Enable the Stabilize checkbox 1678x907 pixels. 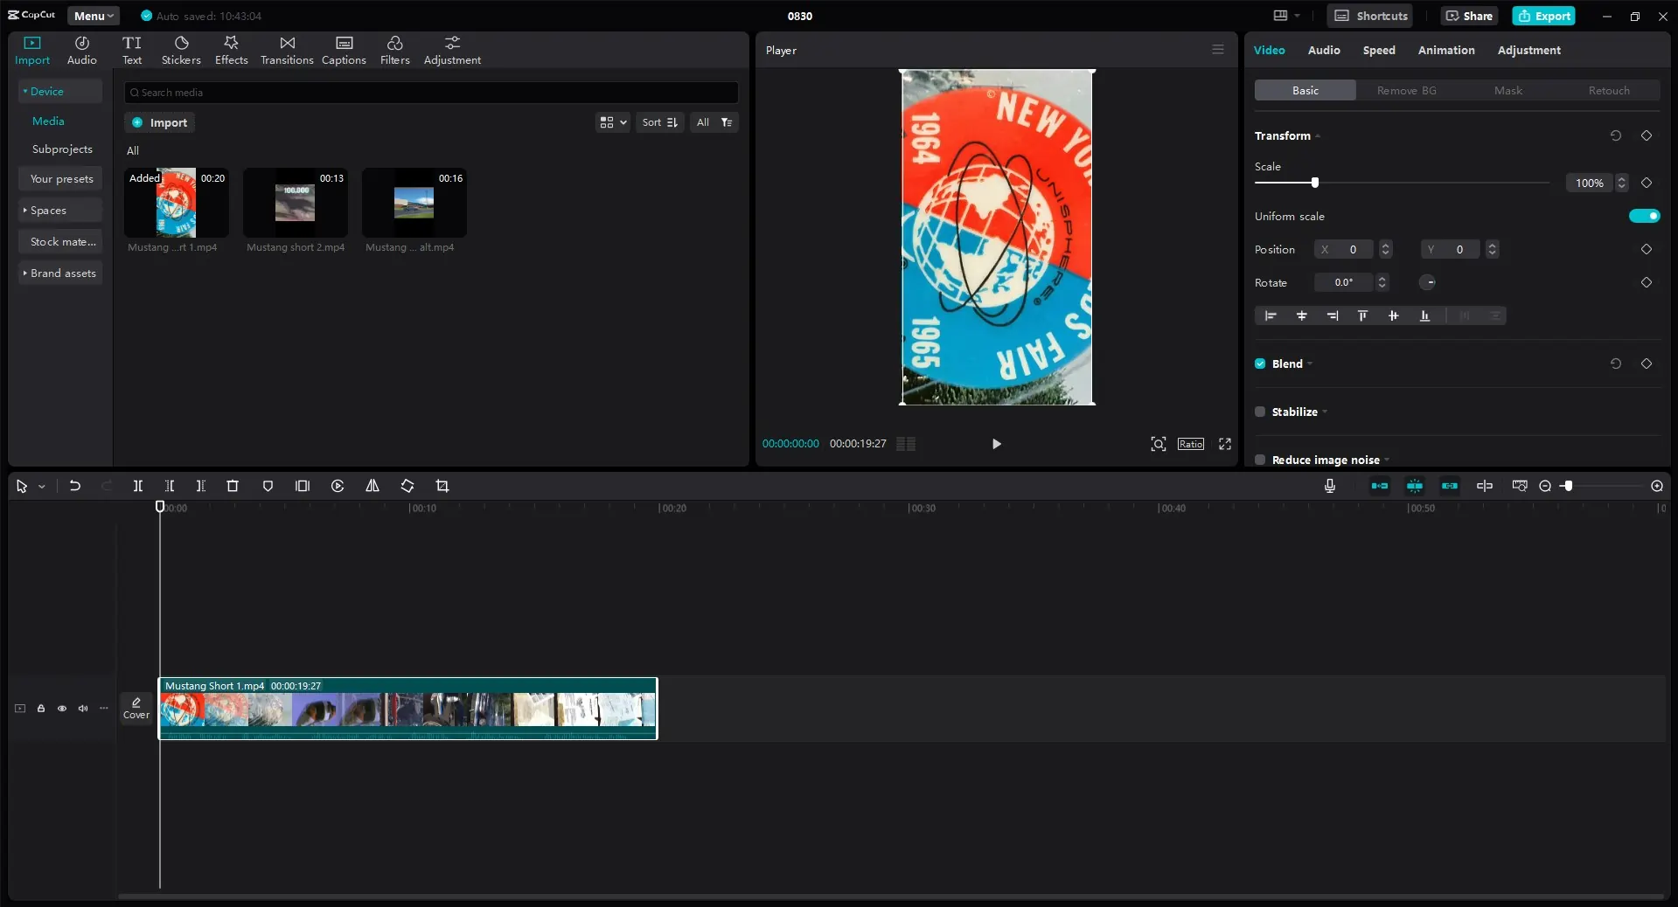(1260, 412)
